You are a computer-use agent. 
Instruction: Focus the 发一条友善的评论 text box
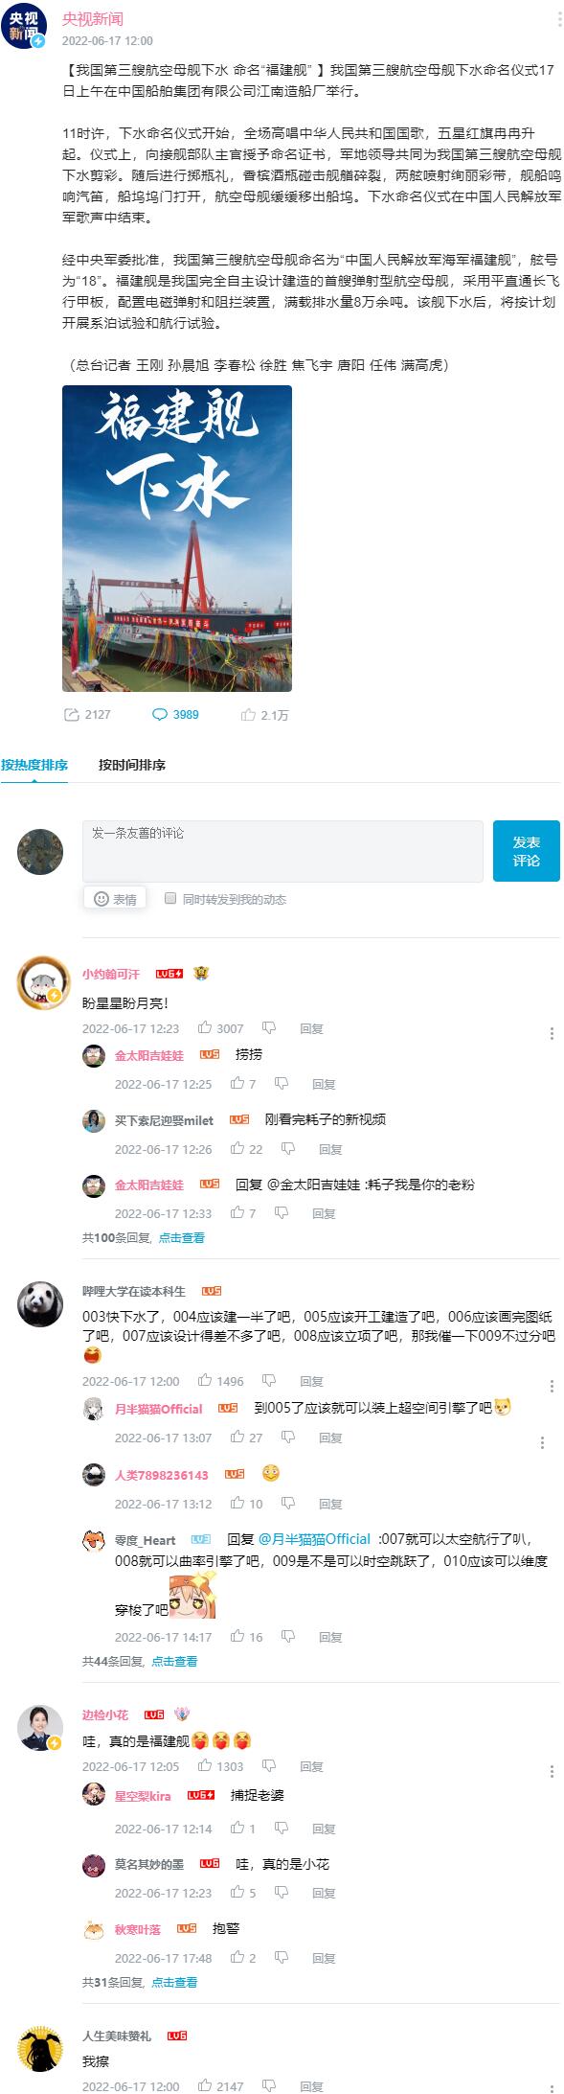coord(282,851)
